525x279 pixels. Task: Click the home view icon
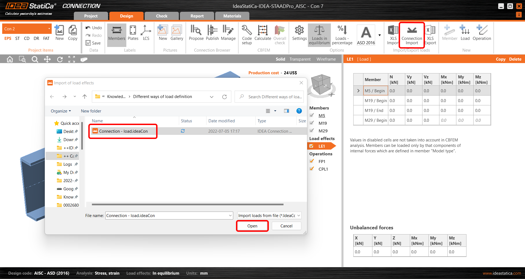tap(10, 59)
